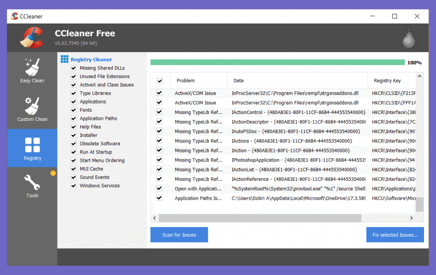Select the IActionList data cell
This screenshot has width=436, height=275.
[x=295, y=169]
